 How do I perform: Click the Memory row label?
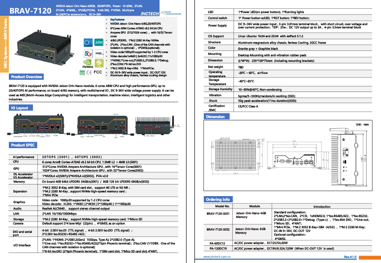pos(19,182)
